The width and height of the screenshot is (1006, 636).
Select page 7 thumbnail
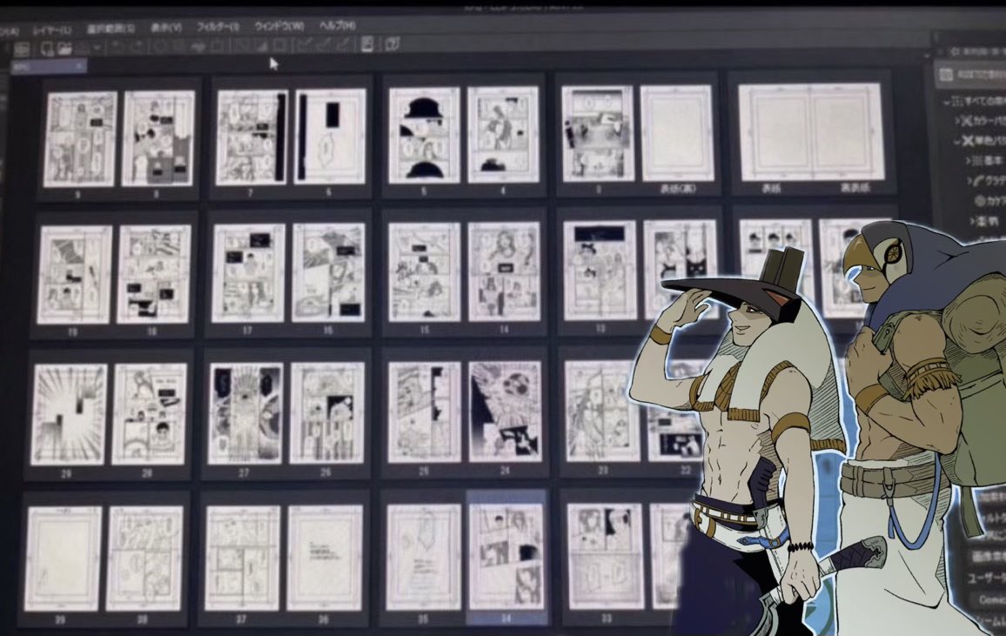click(251, 137)
